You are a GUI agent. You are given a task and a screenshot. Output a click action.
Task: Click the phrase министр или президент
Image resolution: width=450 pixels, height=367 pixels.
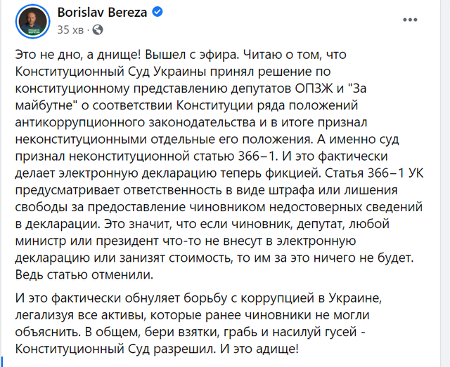pyautogui.click(x=86, y=241)
